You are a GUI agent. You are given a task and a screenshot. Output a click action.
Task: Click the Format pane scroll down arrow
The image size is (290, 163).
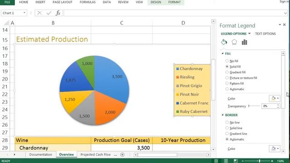click(283, 151)
